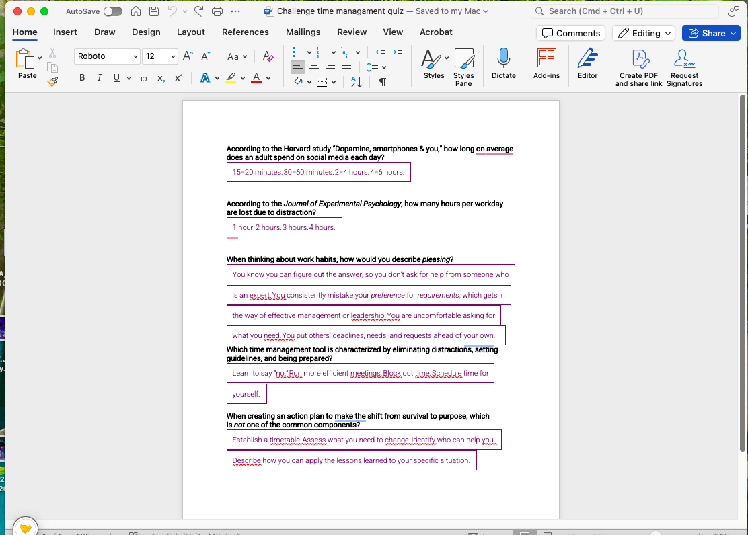748x535 pixels.
Task: Apply red font color
Action: tap(256, 78)
